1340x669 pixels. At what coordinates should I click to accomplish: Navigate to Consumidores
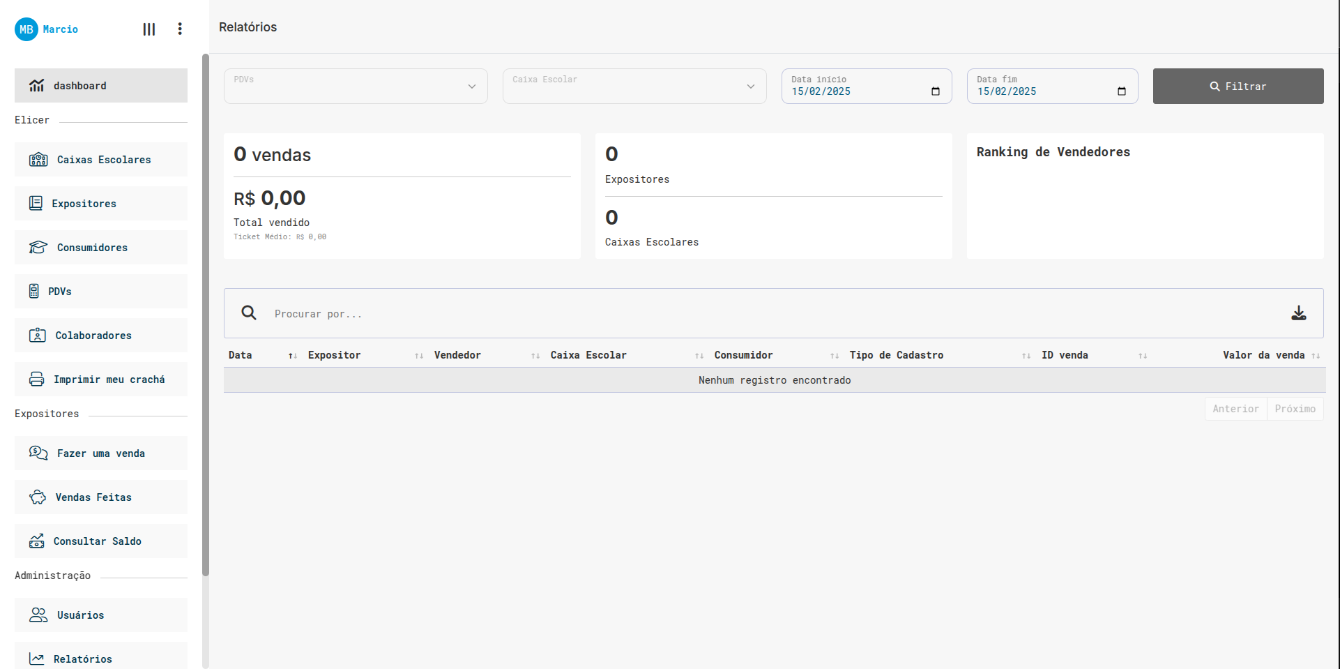point(101,247)
